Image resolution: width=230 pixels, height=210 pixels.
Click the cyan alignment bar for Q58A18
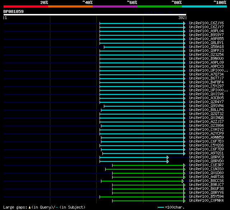(144, 47)
